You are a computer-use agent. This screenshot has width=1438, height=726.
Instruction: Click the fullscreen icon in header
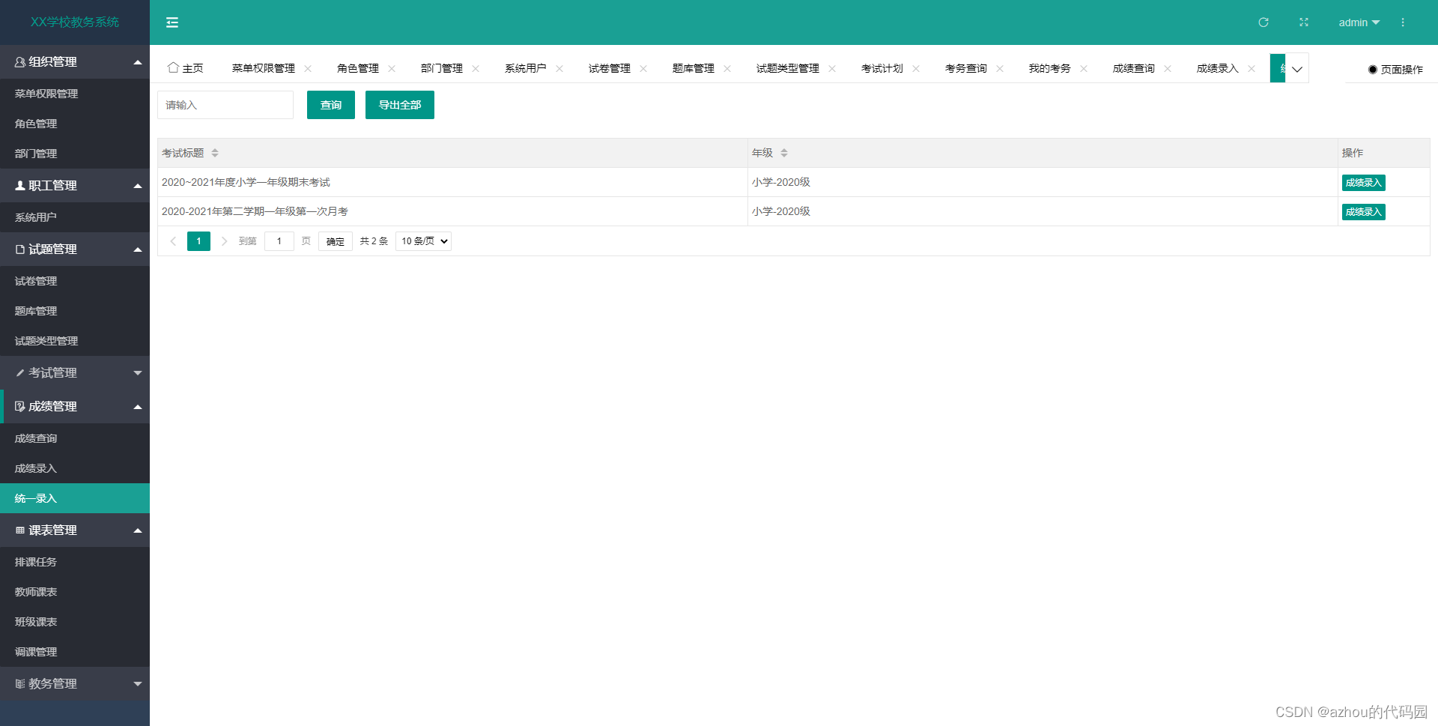click(1304, 22)
